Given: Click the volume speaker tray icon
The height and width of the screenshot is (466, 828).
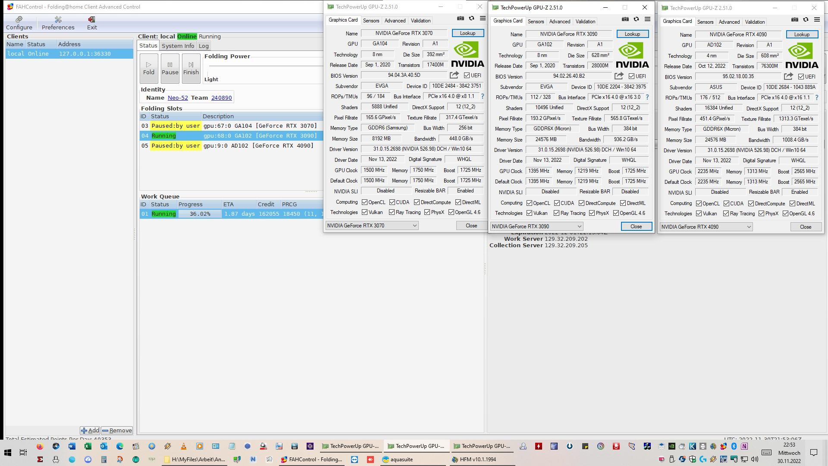Looking at the screenshot, I should (755, 460).
